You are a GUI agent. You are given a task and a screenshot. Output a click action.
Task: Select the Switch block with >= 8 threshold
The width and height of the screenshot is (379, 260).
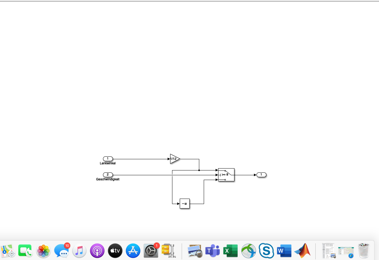point(226,175)
